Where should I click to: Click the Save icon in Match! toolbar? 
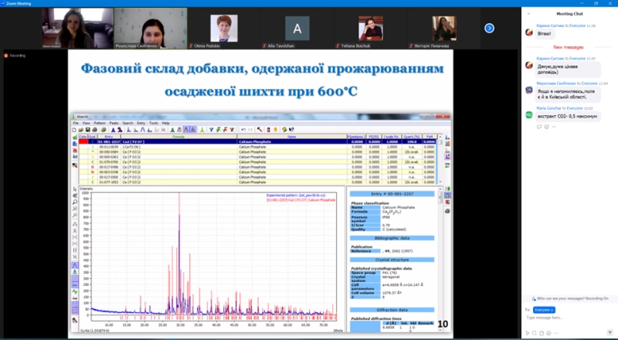coord(88,129)
